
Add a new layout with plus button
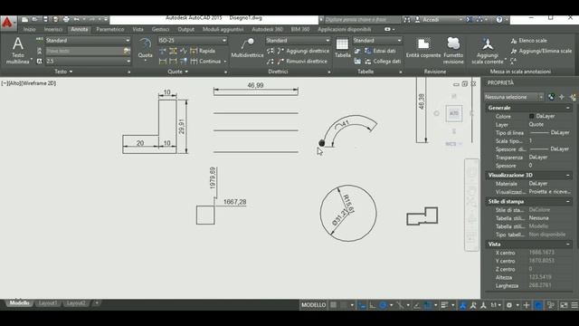coord(97,303)
